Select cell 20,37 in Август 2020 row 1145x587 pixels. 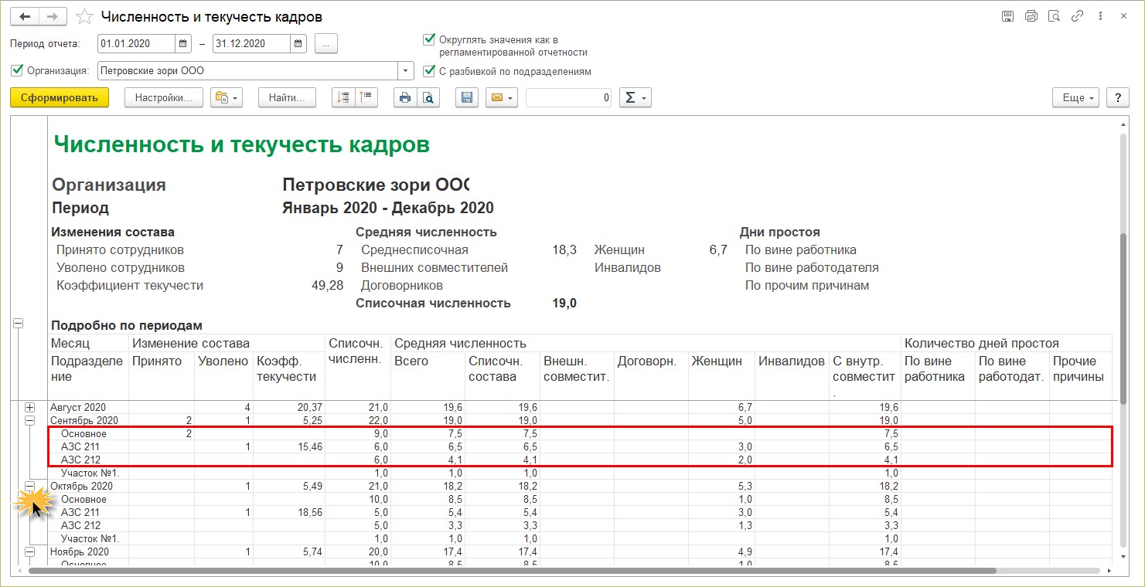(289, 407)
